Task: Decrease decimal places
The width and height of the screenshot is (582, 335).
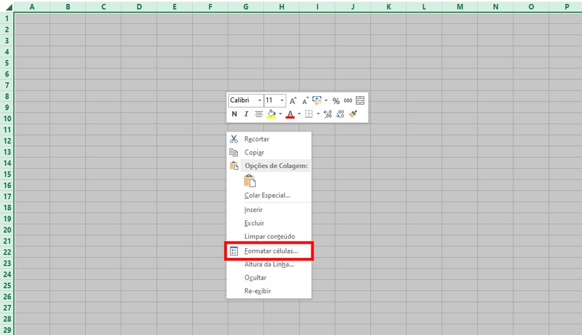Action: 340,114
